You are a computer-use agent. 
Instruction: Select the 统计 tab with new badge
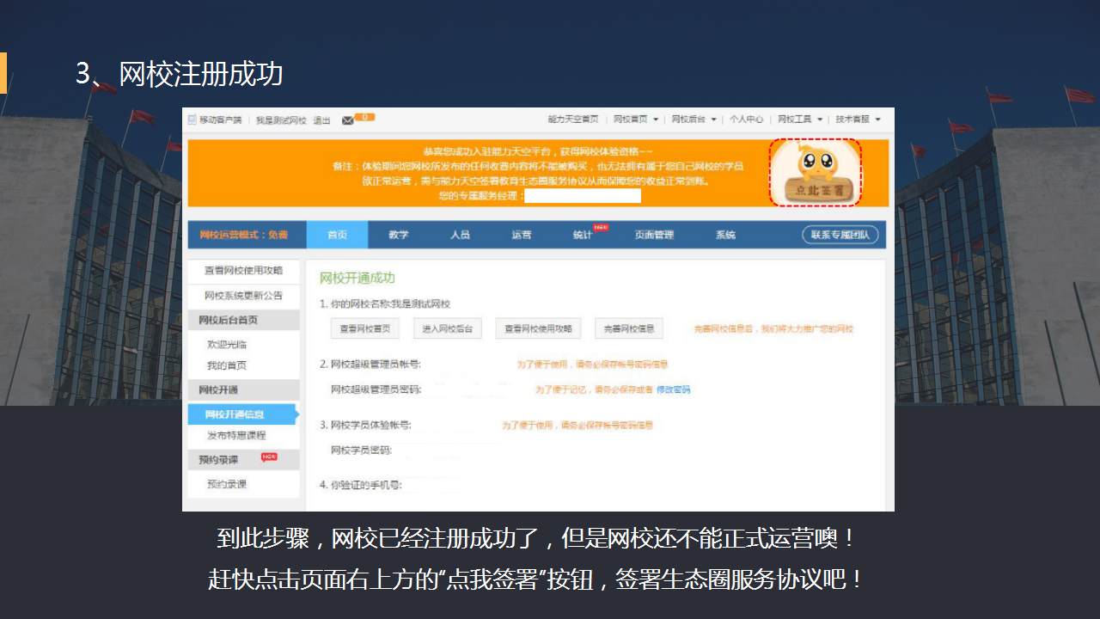point(584,235)
